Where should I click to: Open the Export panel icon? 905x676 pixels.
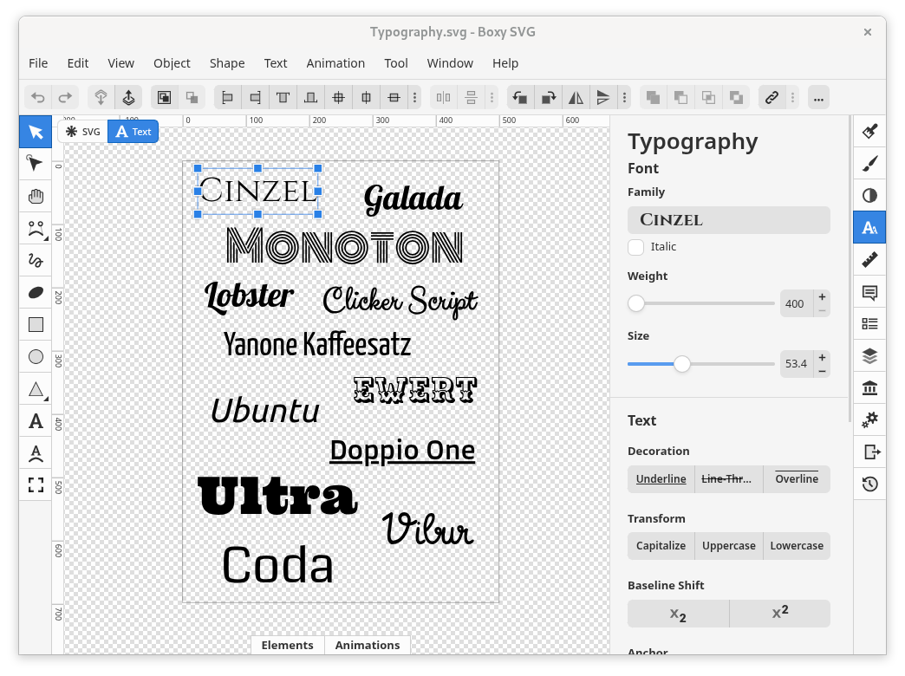click(870, 452)
